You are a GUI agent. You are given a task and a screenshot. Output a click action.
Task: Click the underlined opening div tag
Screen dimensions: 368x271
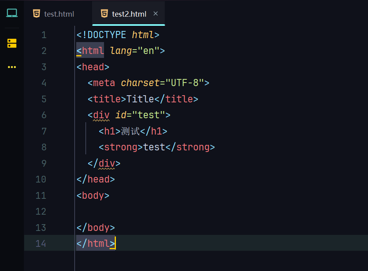101,115
